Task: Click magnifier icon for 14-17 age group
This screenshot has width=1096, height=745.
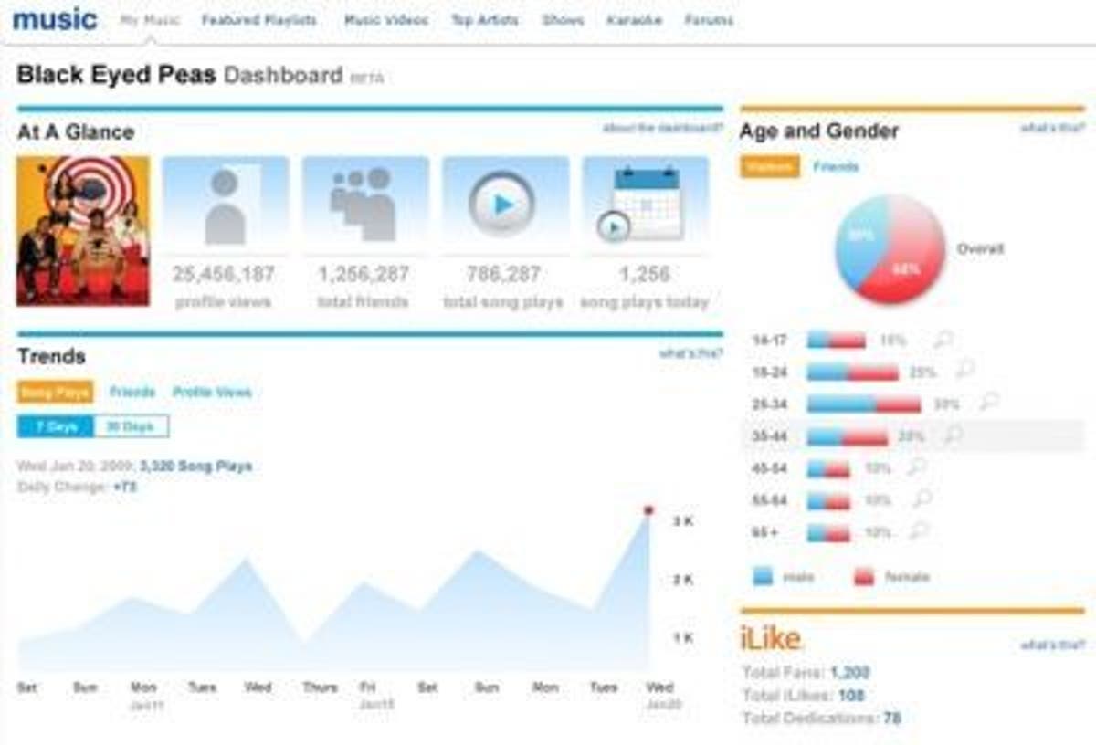Action: pos(943,340)
